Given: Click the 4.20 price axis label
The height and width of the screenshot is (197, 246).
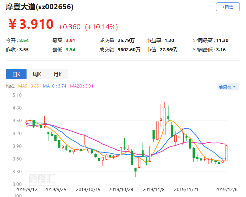Looking at the screenshot, I should click(x=17, y=134).
